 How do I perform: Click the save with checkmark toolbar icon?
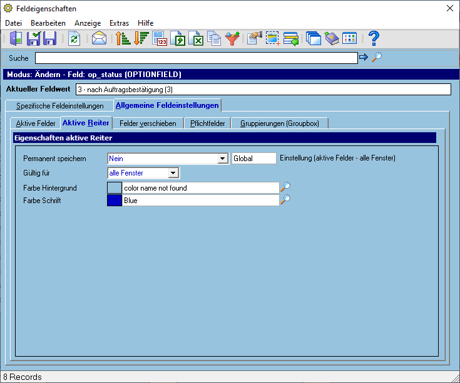34,38
